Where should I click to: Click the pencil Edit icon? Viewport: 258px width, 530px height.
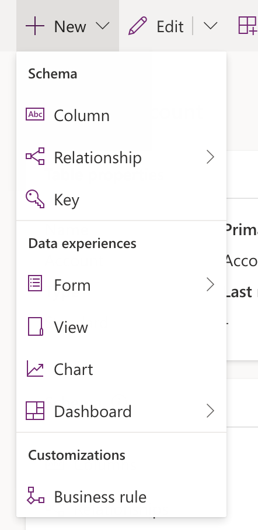point(138,26)
